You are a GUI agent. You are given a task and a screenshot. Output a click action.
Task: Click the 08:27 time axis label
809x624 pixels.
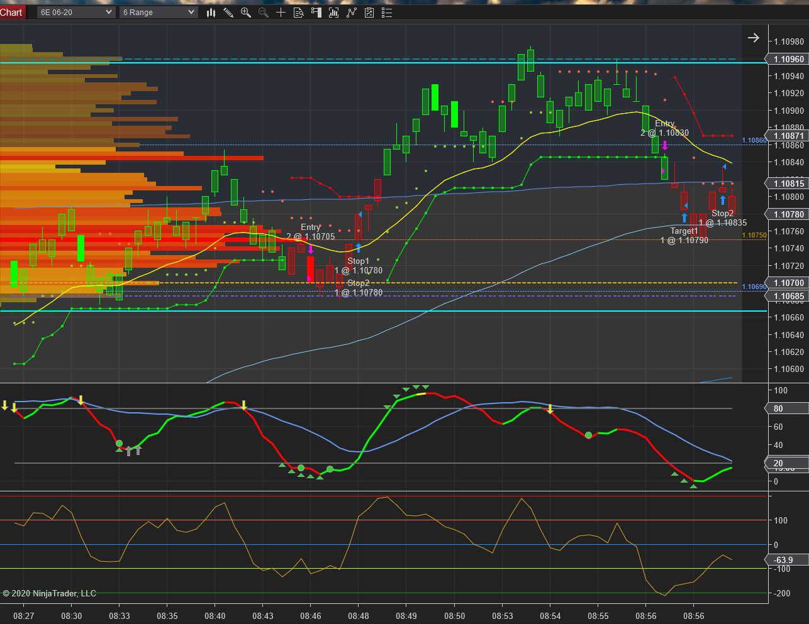24,616
